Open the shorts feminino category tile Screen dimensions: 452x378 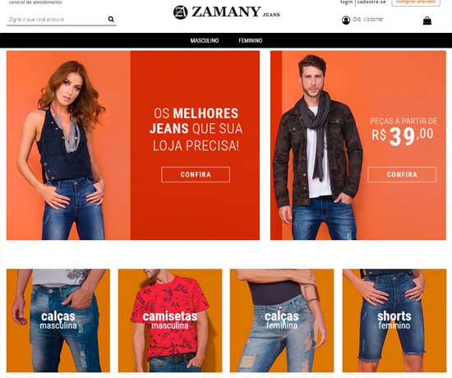coord(394,320)
